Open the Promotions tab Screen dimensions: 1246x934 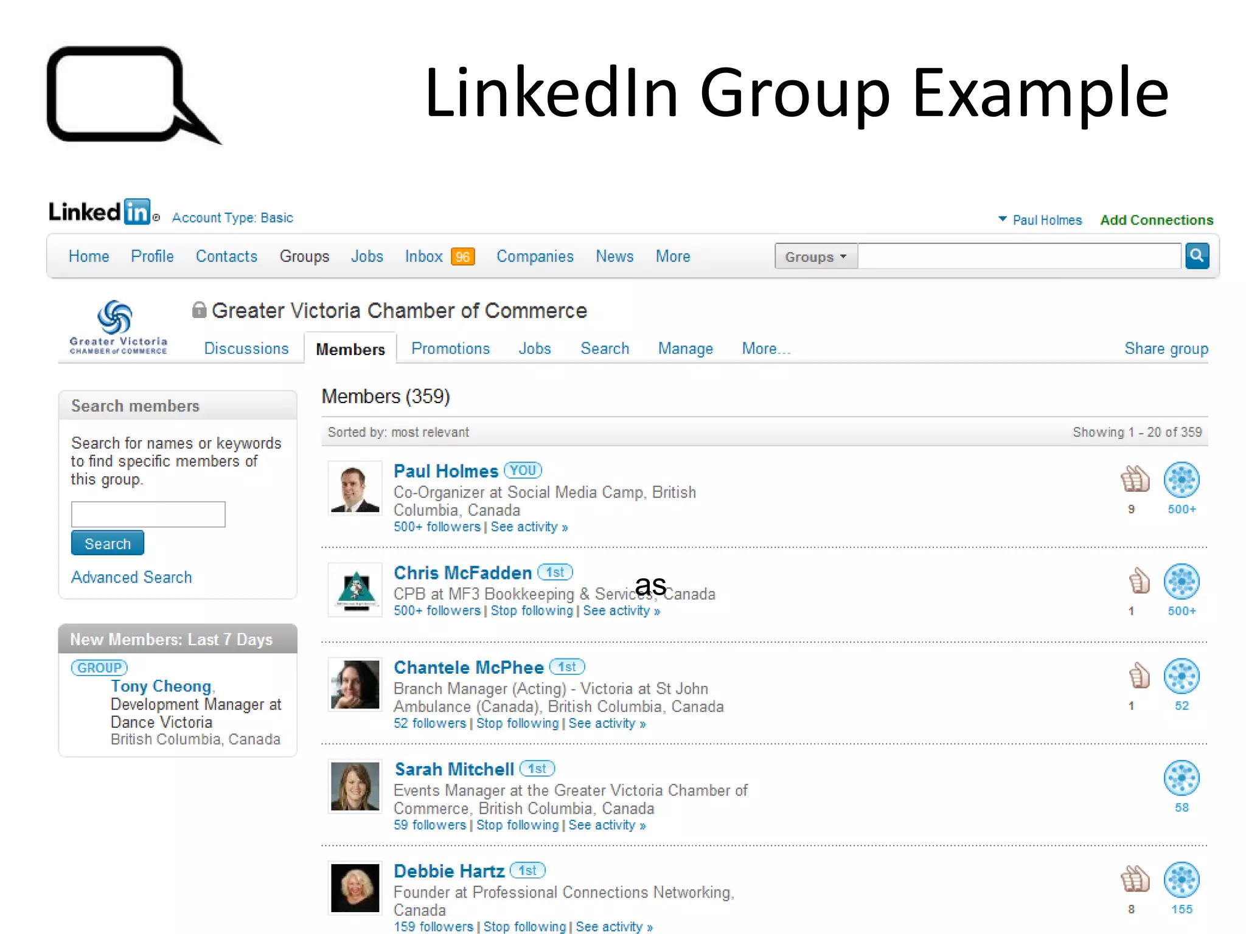point(450,348)
